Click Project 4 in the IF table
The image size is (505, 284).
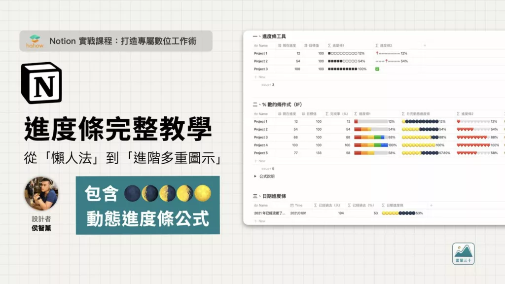tap(260, 145)
